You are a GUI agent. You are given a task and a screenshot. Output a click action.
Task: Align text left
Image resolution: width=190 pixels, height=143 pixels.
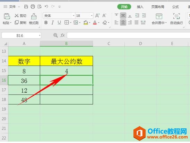pos(116,23)
